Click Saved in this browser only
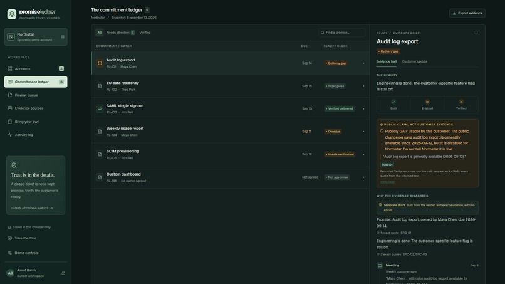 click(x=29, y=228)
